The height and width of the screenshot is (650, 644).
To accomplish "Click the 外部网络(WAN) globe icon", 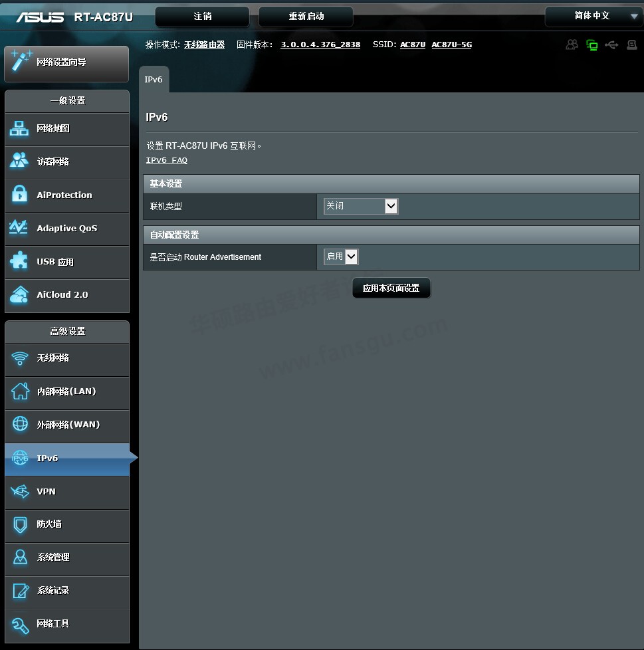I will 20,423.
